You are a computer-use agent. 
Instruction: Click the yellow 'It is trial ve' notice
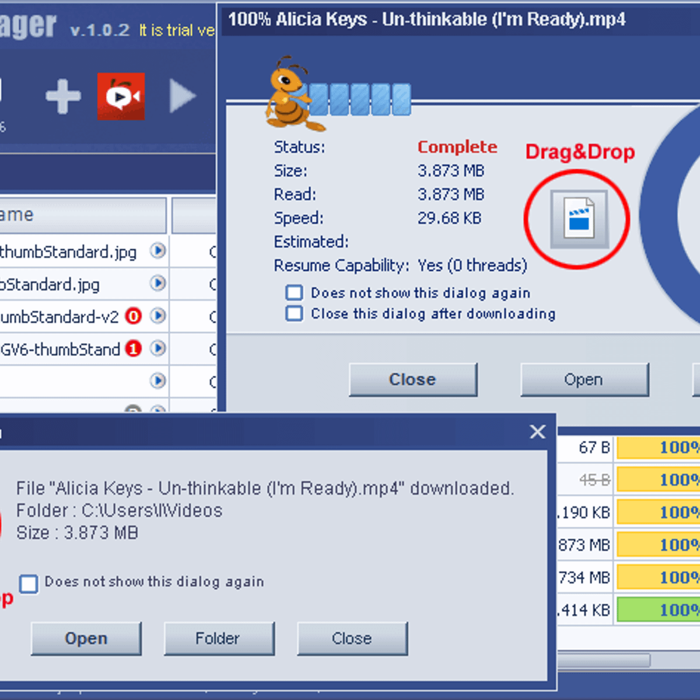(x=177, y=30)
